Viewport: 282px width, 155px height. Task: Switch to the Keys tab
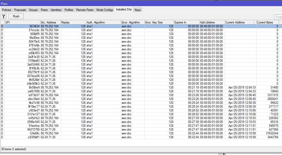point(138,10)
